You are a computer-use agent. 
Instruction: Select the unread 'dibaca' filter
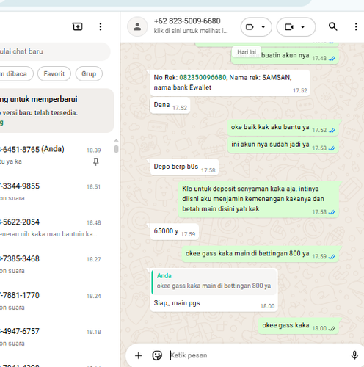point(16,73)
